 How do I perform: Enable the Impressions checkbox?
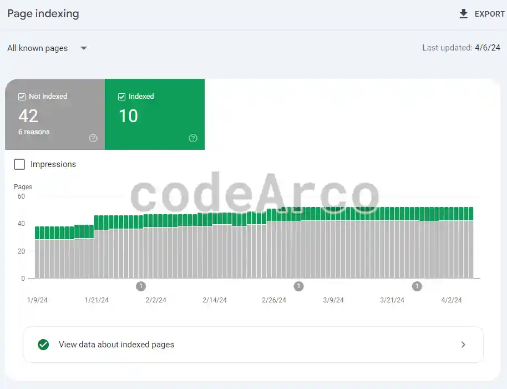tap(19, 164)
